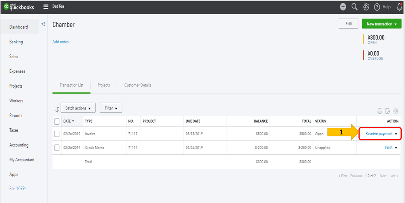Open the Settings gear in top bar

366,7
